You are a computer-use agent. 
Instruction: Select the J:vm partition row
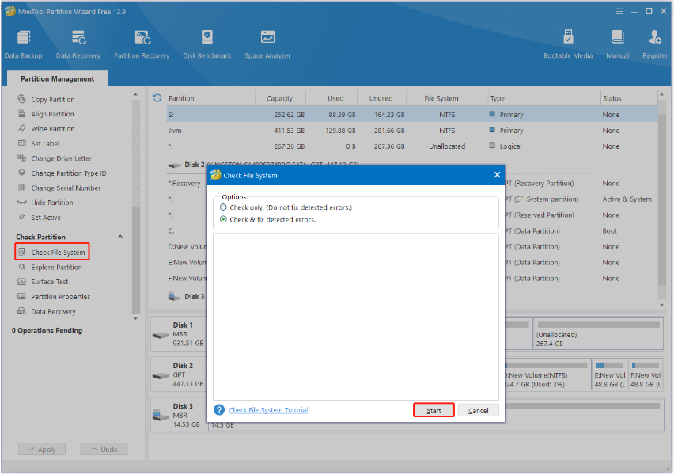coord(411,131)
